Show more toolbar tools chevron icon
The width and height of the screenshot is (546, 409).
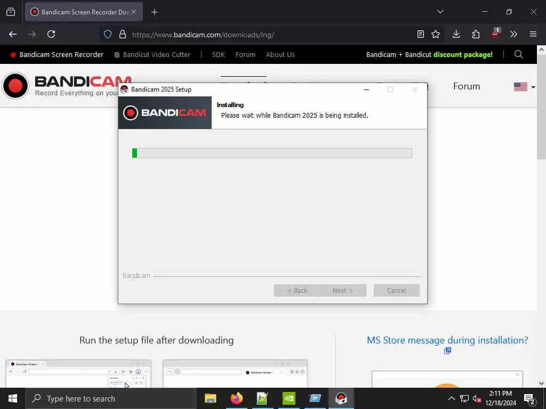pos(513,34)
